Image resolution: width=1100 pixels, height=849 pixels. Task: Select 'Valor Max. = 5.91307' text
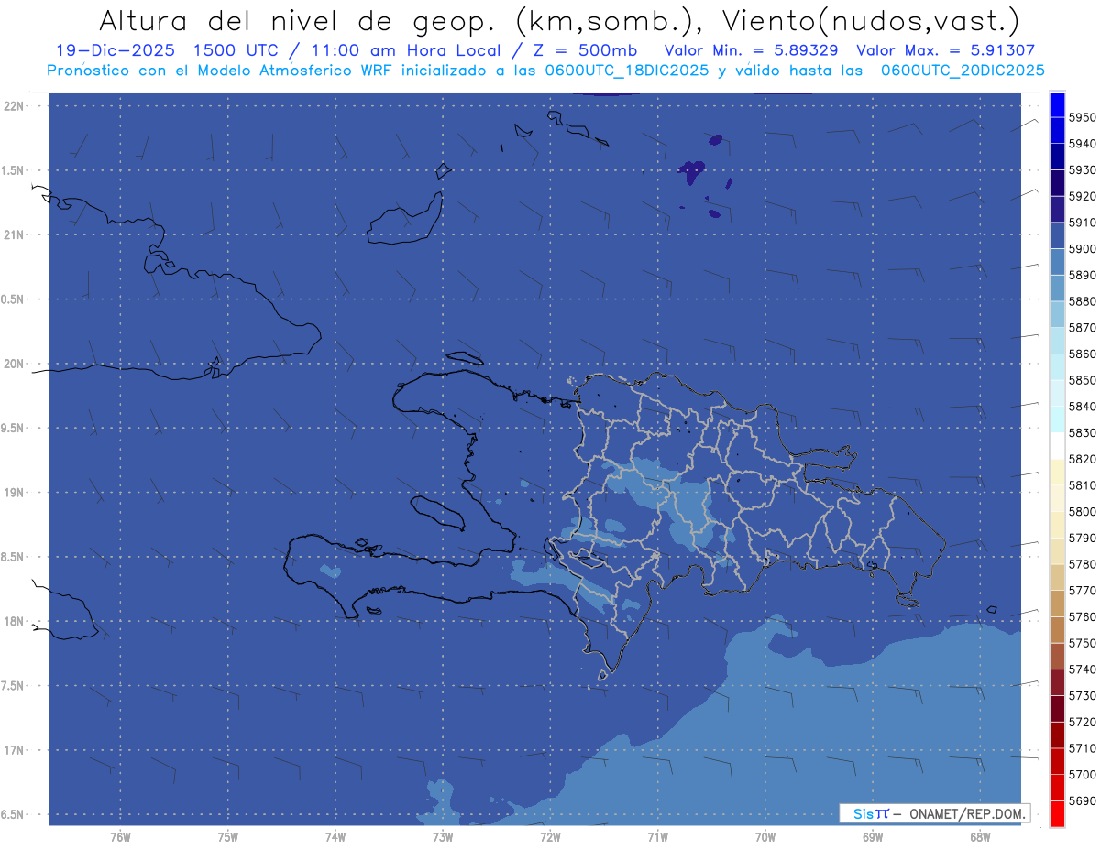945,50
